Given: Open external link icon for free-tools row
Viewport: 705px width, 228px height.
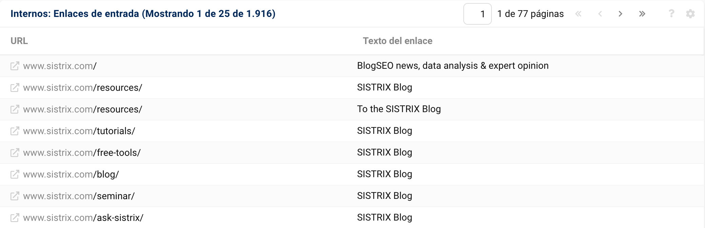Looking at the screenshot, I should click(15, 152).
